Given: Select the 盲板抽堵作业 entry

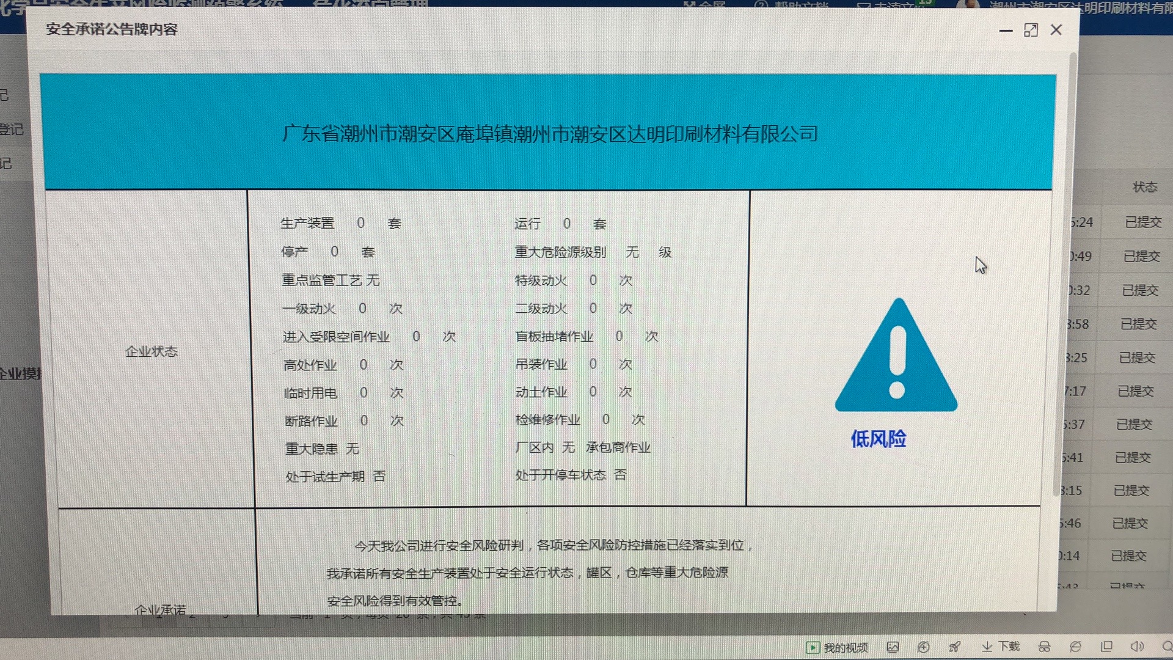Looking at the screenshot, I should point(586,336).
